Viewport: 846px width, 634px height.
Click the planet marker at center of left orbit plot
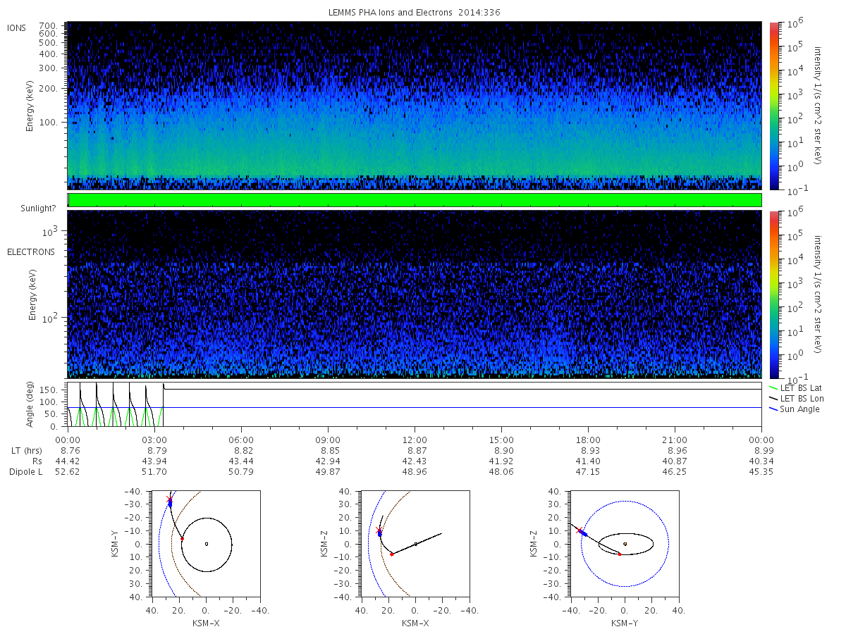pyautogui.click(x=206, y=543)
